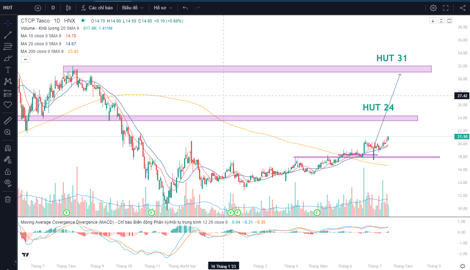Select the ruler measure tool

point(8,121)
